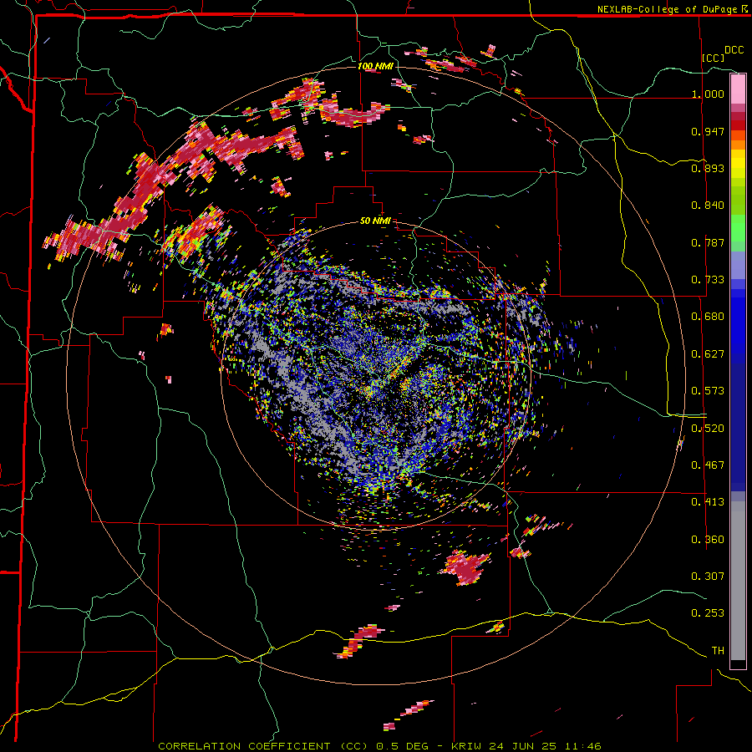Click the 0.787 color scale value
Viewport: 752px width, 752px height.
click(708, 242)
